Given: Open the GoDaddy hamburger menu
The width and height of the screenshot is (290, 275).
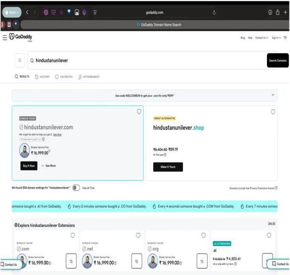Looking at the screenshot, I should (5, 37).
